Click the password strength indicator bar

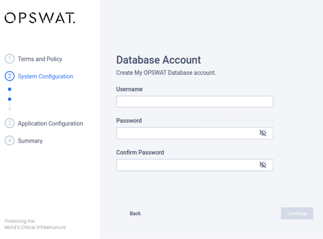237,121
